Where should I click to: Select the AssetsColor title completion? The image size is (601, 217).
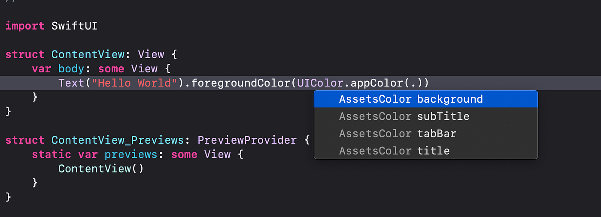point(426,151)
